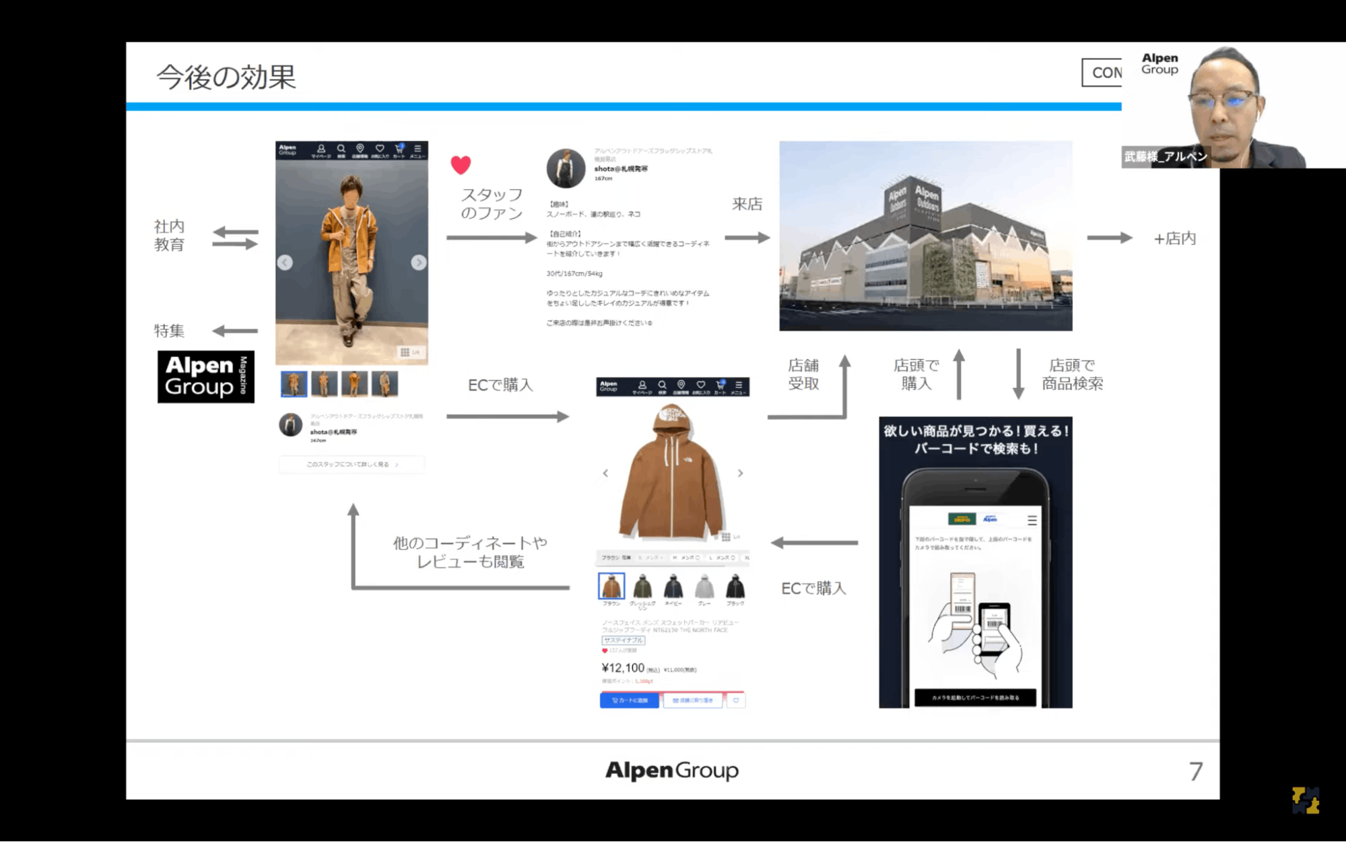
Task: Click Alpen Outdoors store building photo
Action: [x=926, y=236]
